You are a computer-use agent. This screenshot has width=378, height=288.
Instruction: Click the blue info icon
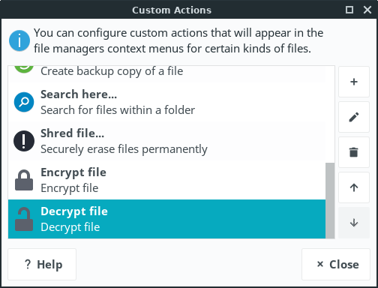pos(19,40)
